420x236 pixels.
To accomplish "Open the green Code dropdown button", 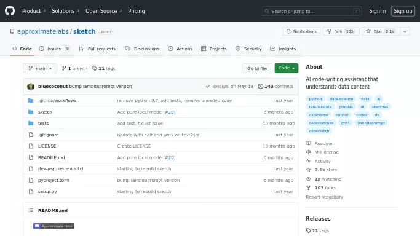I will point(287,68).
